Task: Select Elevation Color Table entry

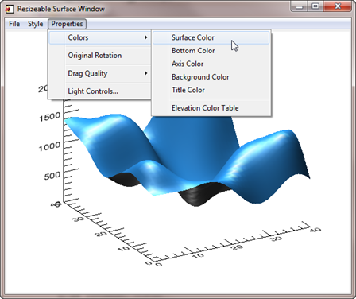Action: click(211, 108)
